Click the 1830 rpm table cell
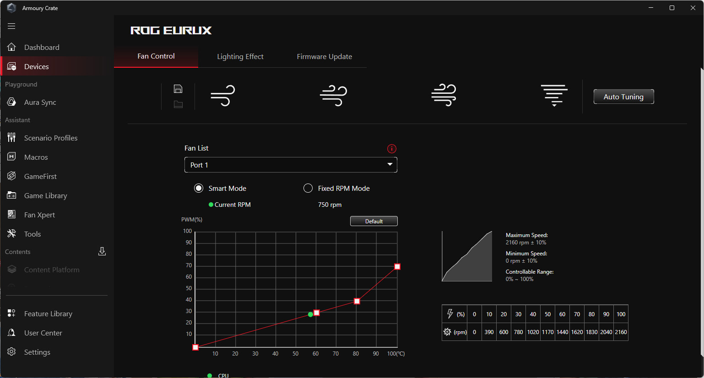Viewport: 704px width, 378px height. 592,332
